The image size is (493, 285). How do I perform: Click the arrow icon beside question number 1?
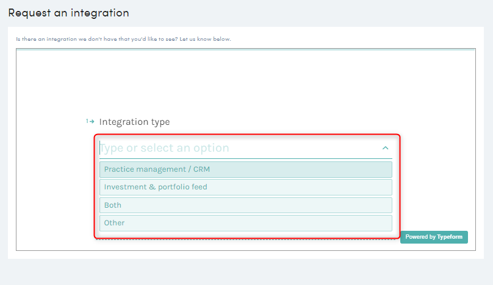(92, 121)
